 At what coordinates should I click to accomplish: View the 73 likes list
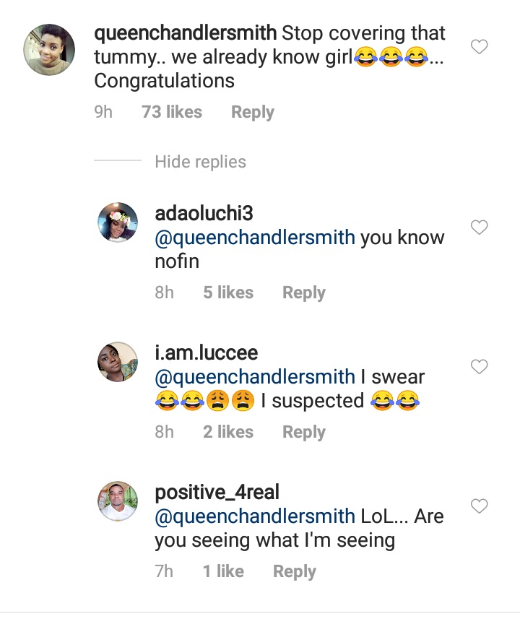tap(172, 112)
